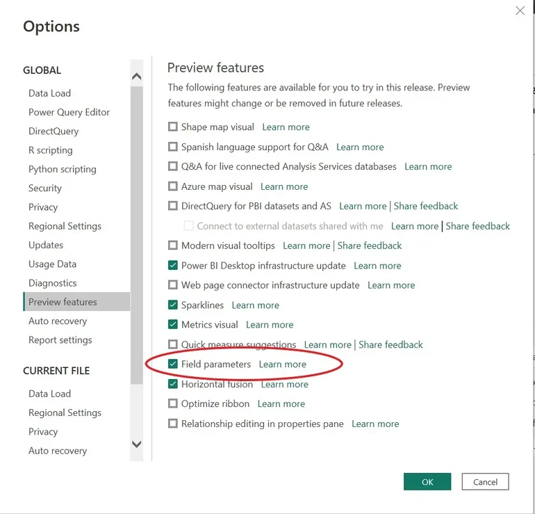The height and width of the screenshot is (514, 535).
Task: Open Usage Data page
Action: pyautogui.click(x=53, y=264)
